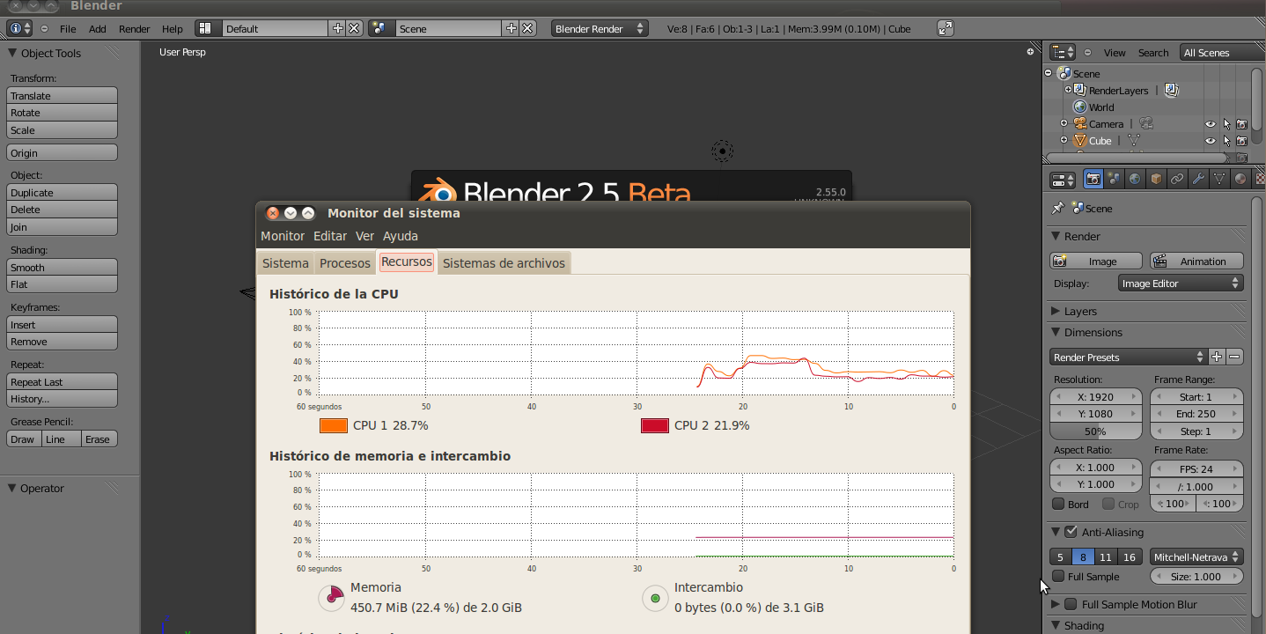Toggle Camera selectability arrow in outliner
This screenshot has width=1266, height=634.
tap(1226, 124)
